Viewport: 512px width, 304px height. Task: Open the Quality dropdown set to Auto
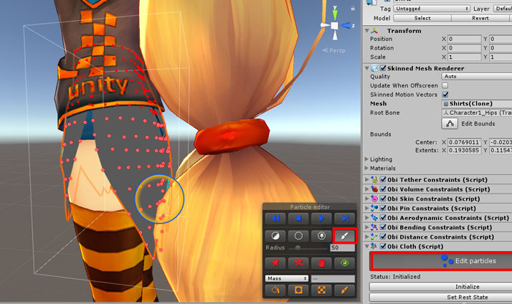[477, 77]
